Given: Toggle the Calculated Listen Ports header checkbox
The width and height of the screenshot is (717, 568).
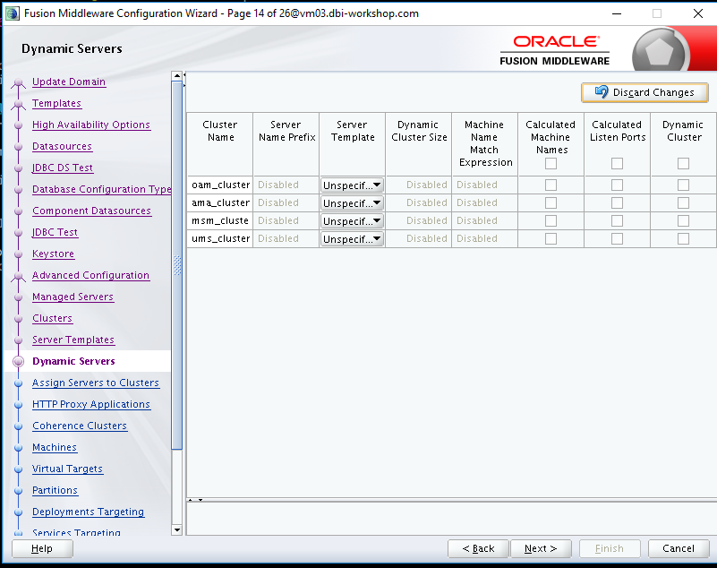Looking at the screenshot, I should (x=618, y=163).
